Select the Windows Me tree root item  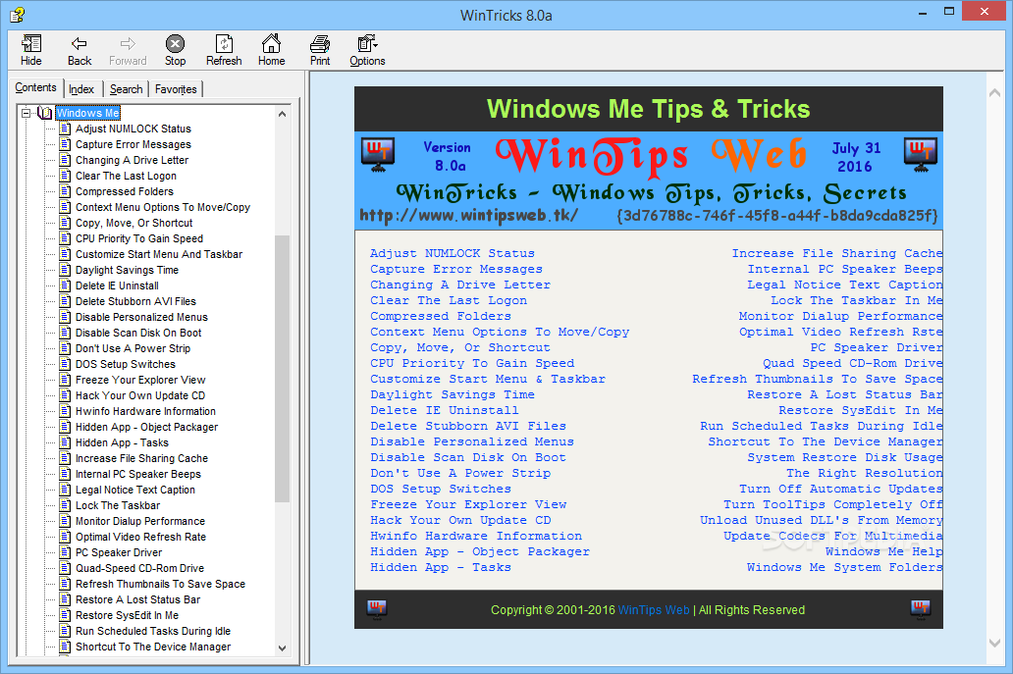click(x=88, y=113)
